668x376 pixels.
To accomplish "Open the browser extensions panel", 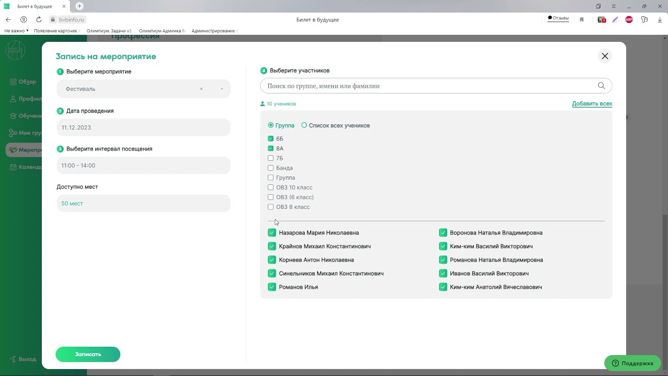I will [x=645, y=19].
